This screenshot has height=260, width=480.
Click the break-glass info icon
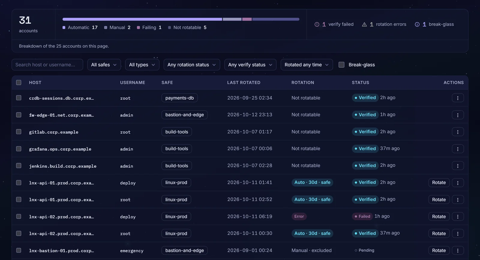click(x=417, y=24)
